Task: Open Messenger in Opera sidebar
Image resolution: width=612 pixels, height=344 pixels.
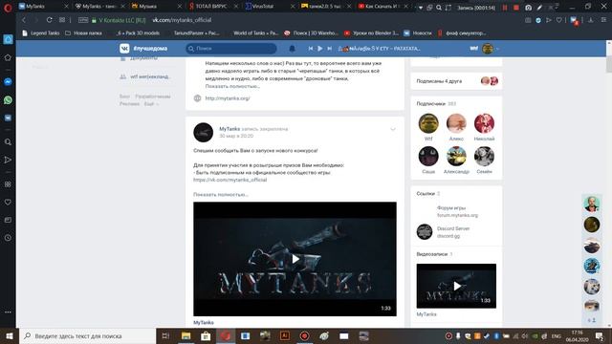Action: coord(8,82)
